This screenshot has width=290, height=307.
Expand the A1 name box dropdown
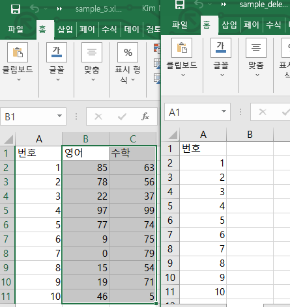pyautogui.click(x=224, y=111)
